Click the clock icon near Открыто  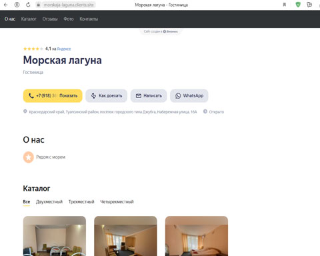click(205, 111)
